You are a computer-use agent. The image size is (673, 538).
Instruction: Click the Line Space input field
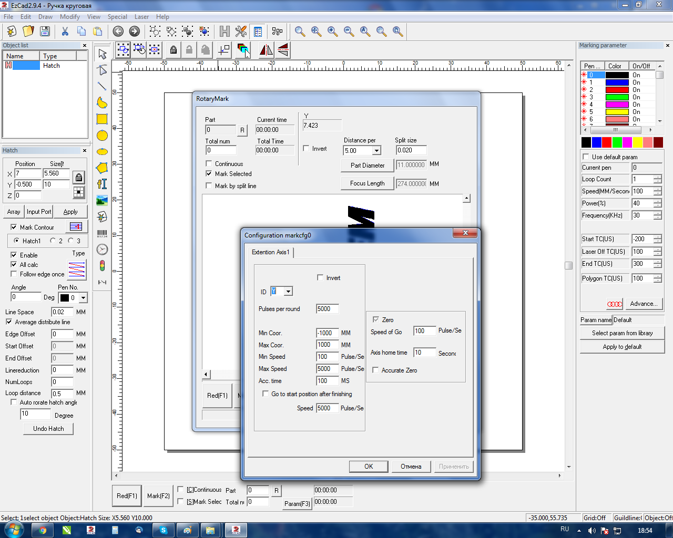pyautogui.click(x=62, y=312)
